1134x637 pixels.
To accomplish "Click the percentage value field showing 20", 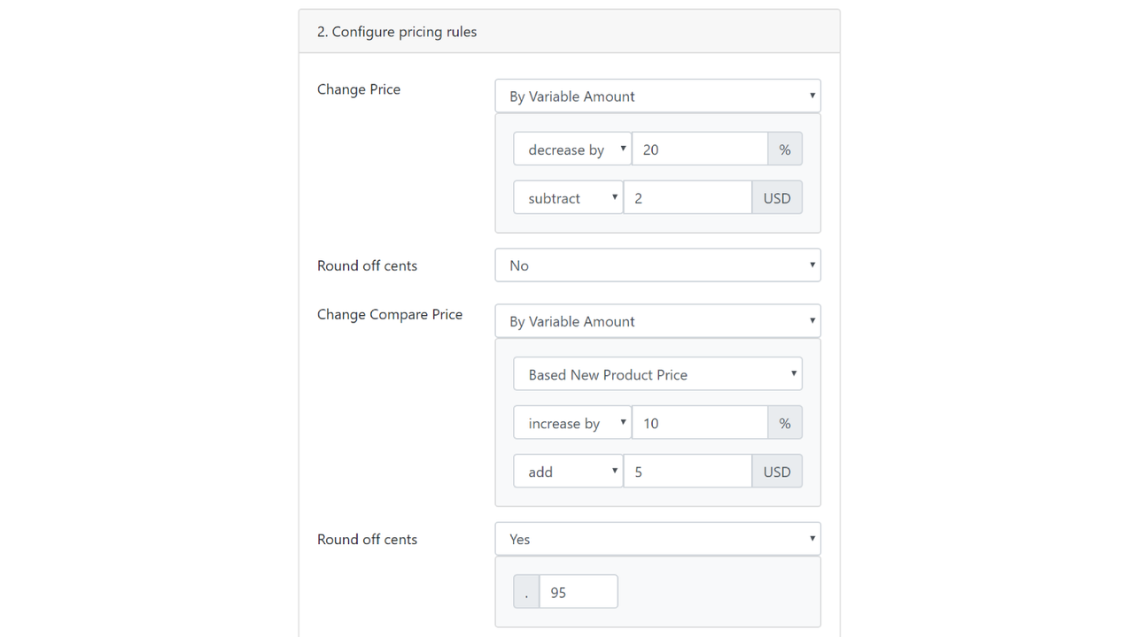I will pyautogui.click(x=700, y=149).
